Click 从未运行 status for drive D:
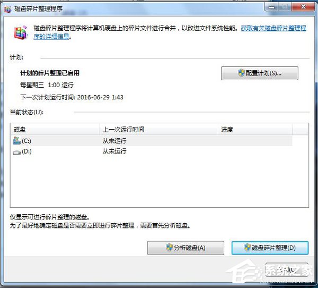This screenshot has height=288, width=318. pyautogui.click(x=114, y=151)
